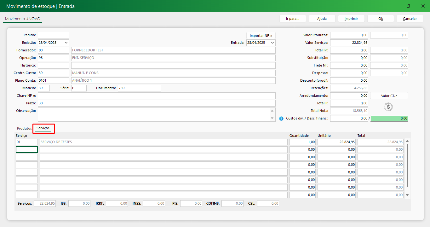The width and height of the screenshot is (430, 227).
Task: Click the blue info icon beside Custos div.
Action: point(281,119)
